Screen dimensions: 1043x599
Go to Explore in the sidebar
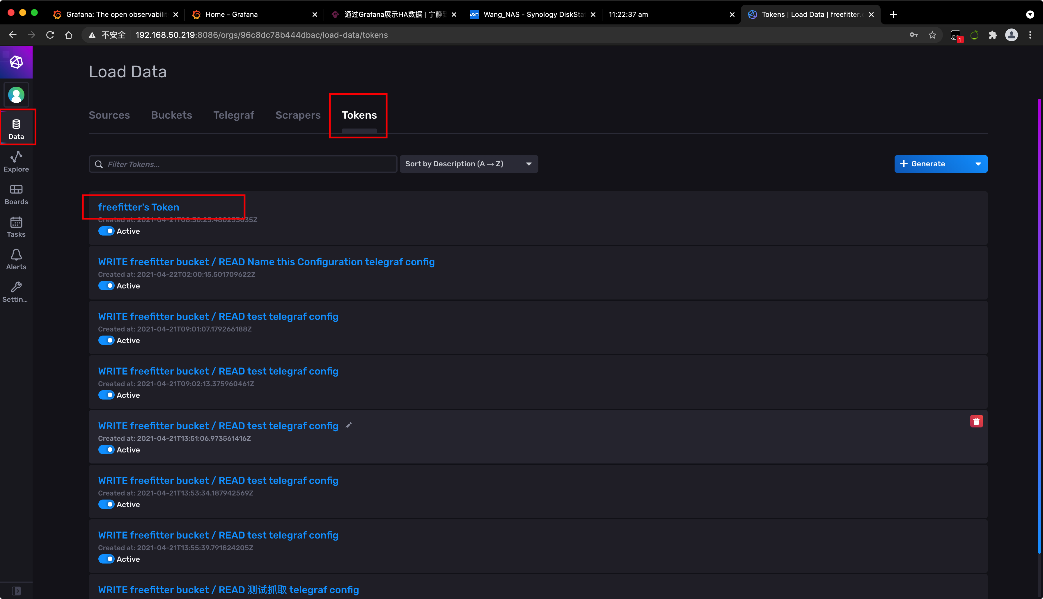(16, 161)
